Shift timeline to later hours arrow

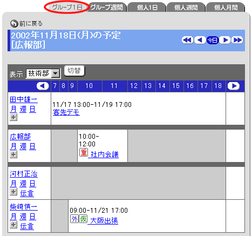pyautogui.click(x=234, y=86)
